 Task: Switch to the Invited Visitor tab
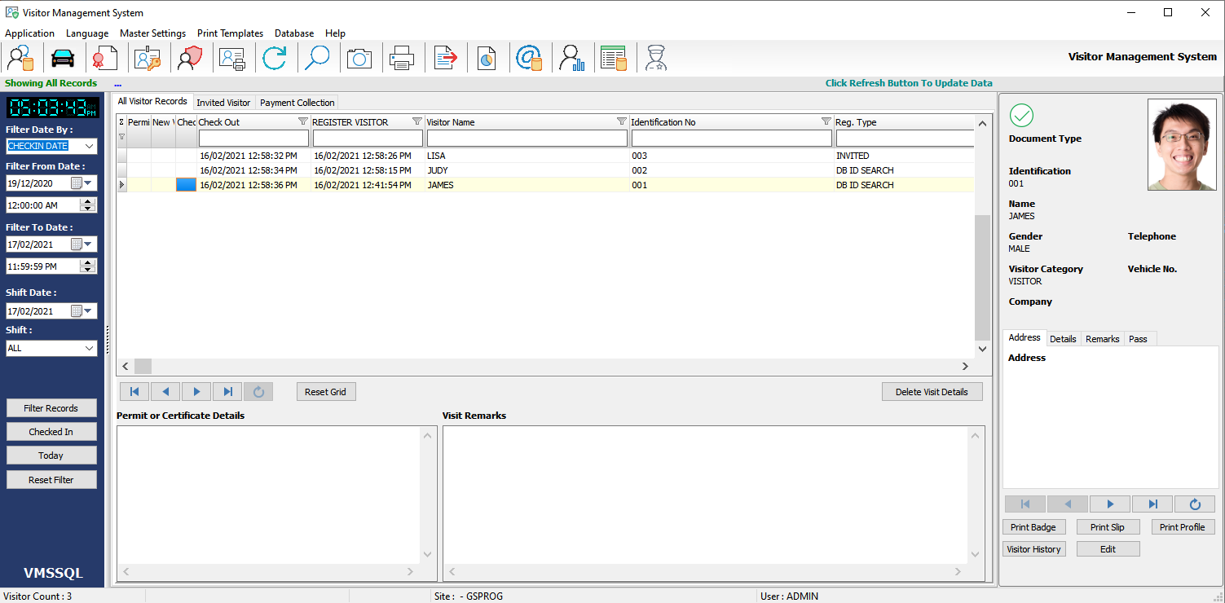click(223, 103)
